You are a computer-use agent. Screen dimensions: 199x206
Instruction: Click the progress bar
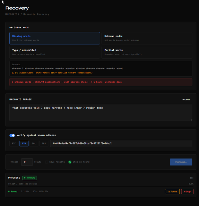point(101,186)
